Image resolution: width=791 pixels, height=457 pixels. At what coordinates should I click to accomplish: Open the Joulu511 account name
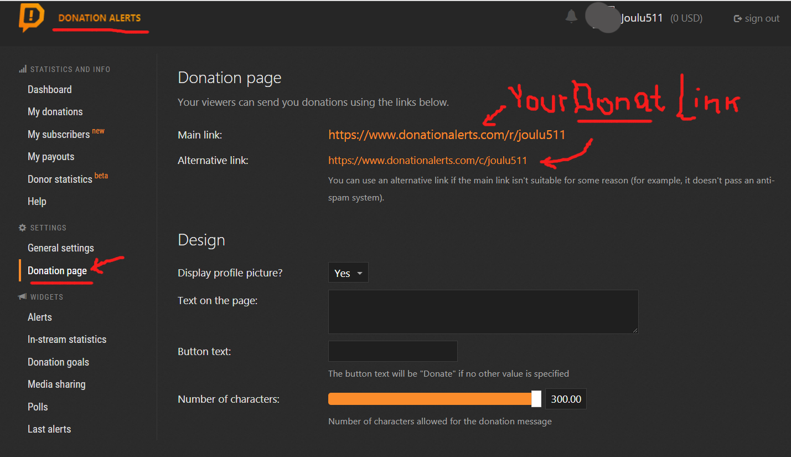(642, 18)
